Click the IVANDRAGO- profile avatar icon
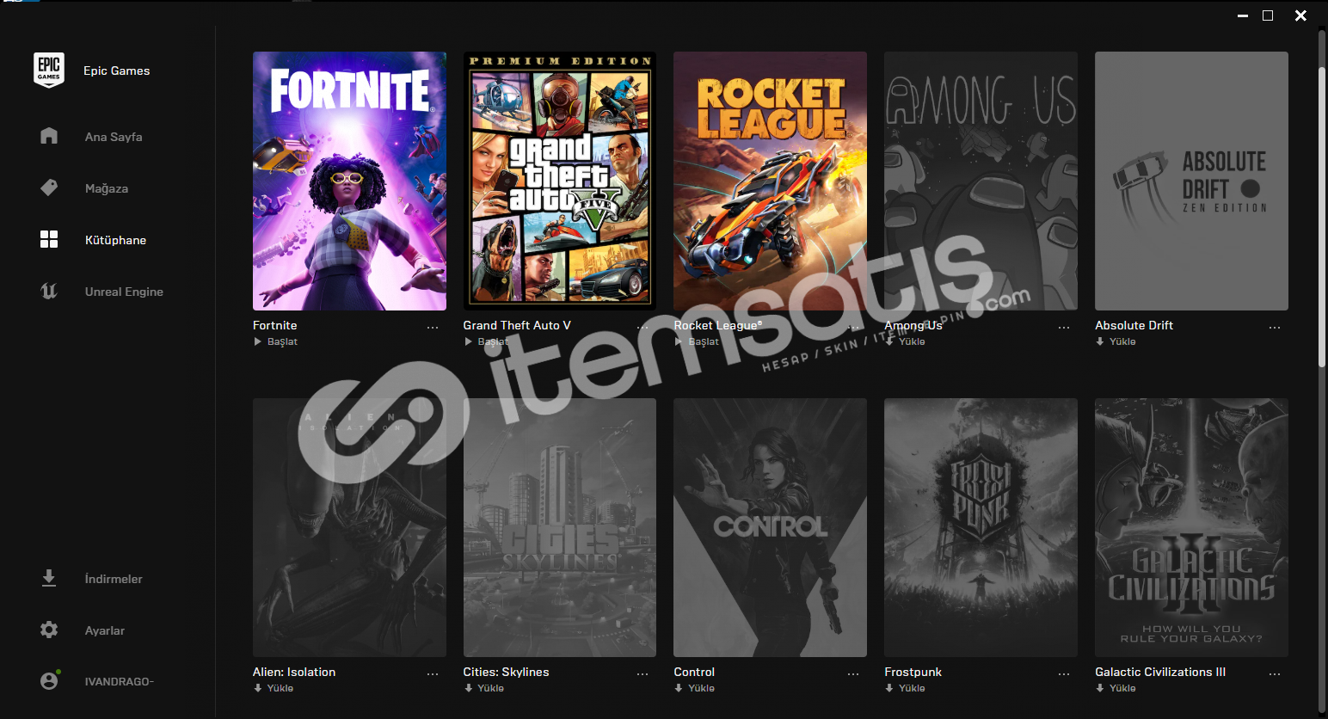Screen dimensions: 1328x719 49,680
